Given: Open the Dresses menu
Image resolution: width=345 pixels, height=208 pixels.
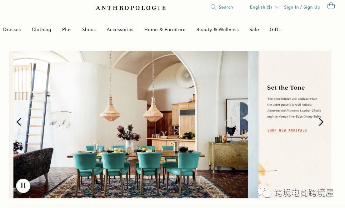Looking at the screenshot, I should coord(12,30).
